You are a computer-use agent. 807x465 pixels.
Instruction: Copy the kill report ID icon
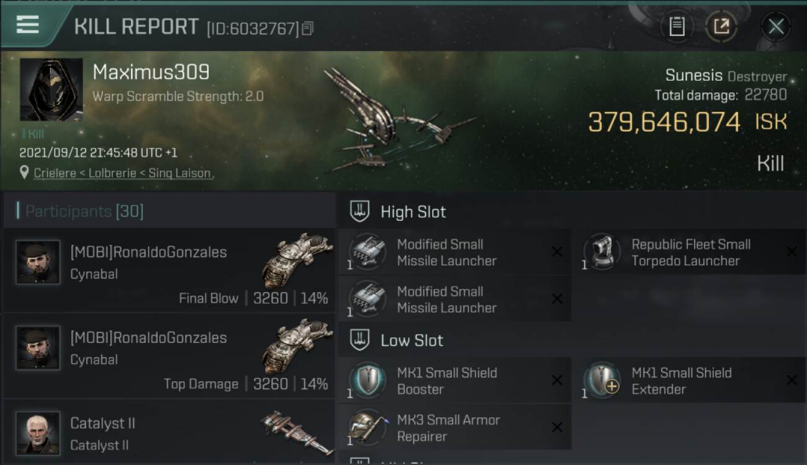307,29
